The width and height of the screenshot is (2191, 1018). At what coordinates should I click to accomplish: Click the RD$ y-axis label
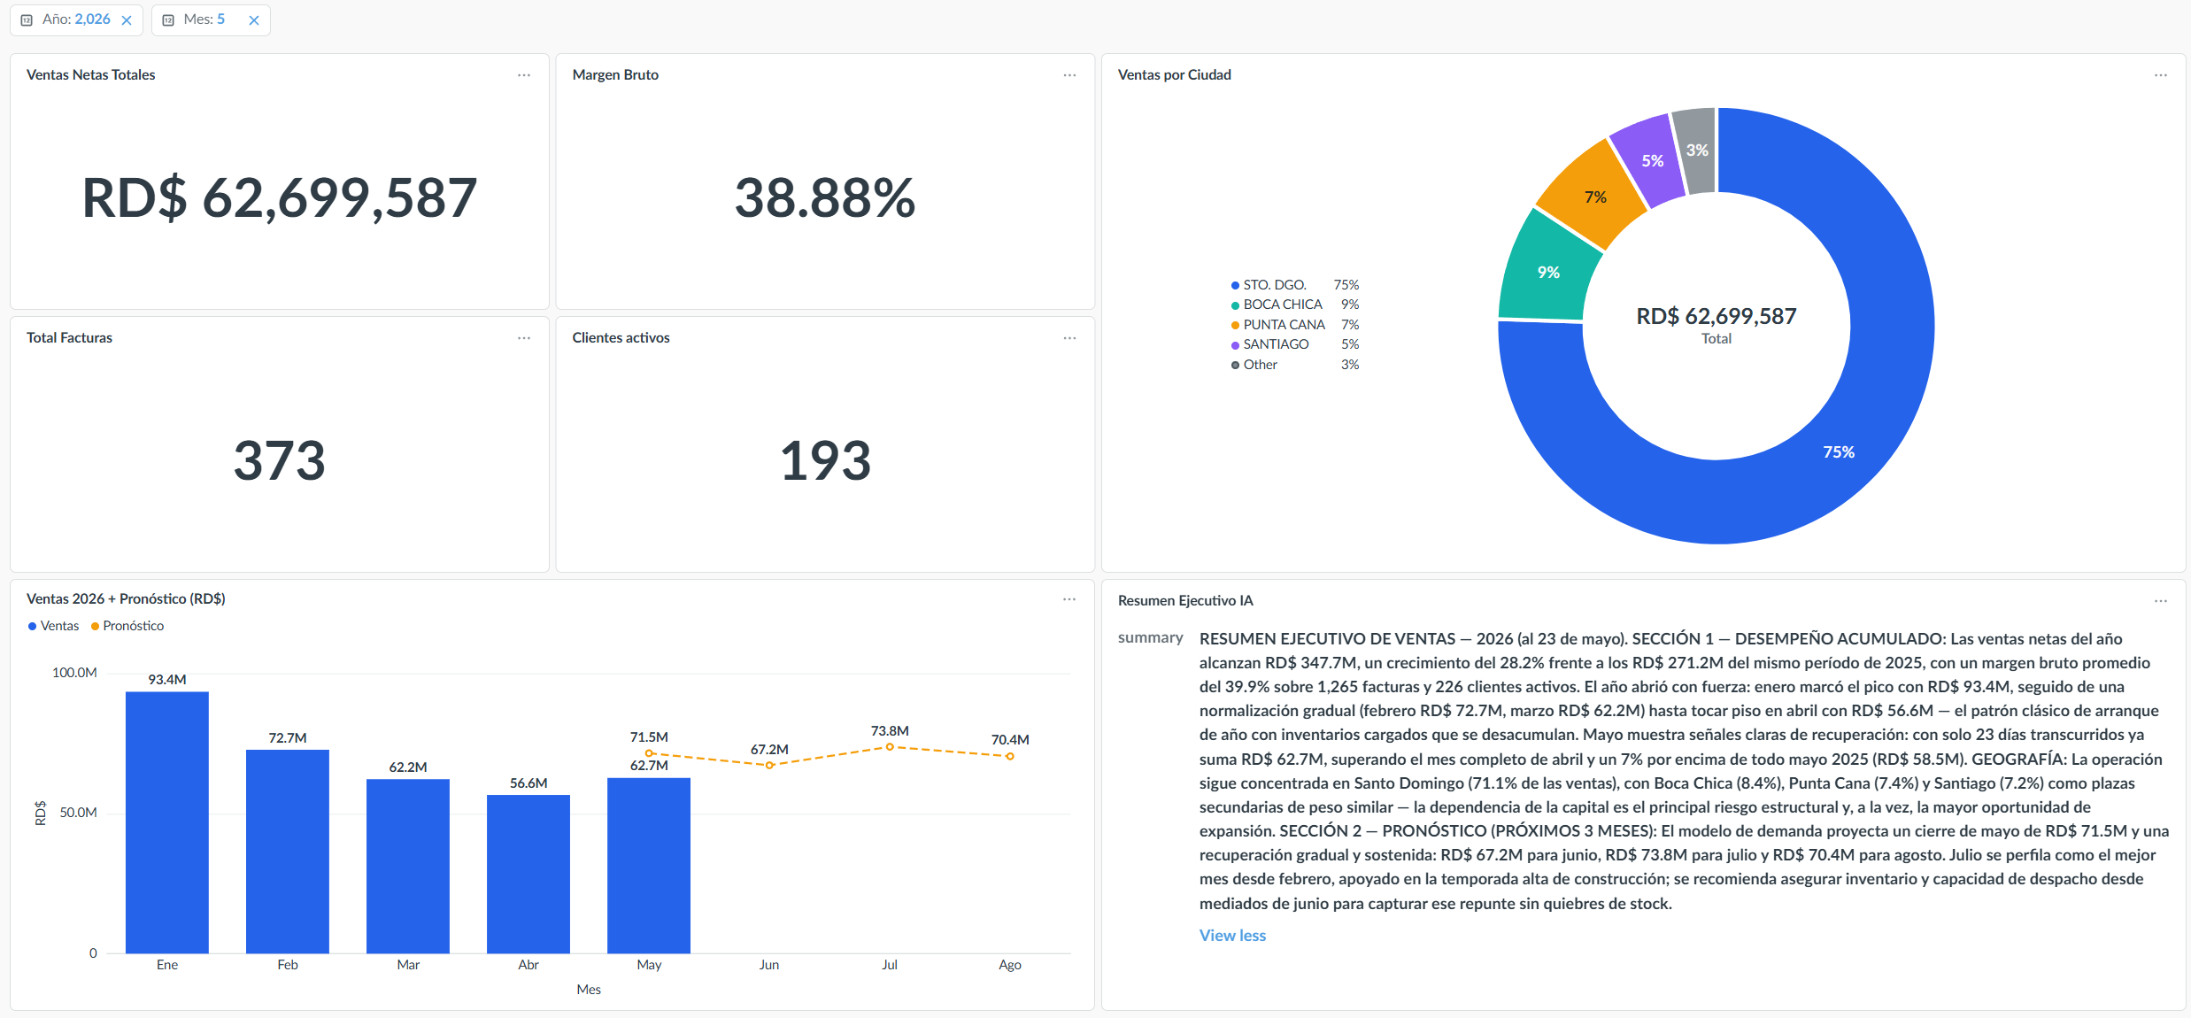coord(41,813)
